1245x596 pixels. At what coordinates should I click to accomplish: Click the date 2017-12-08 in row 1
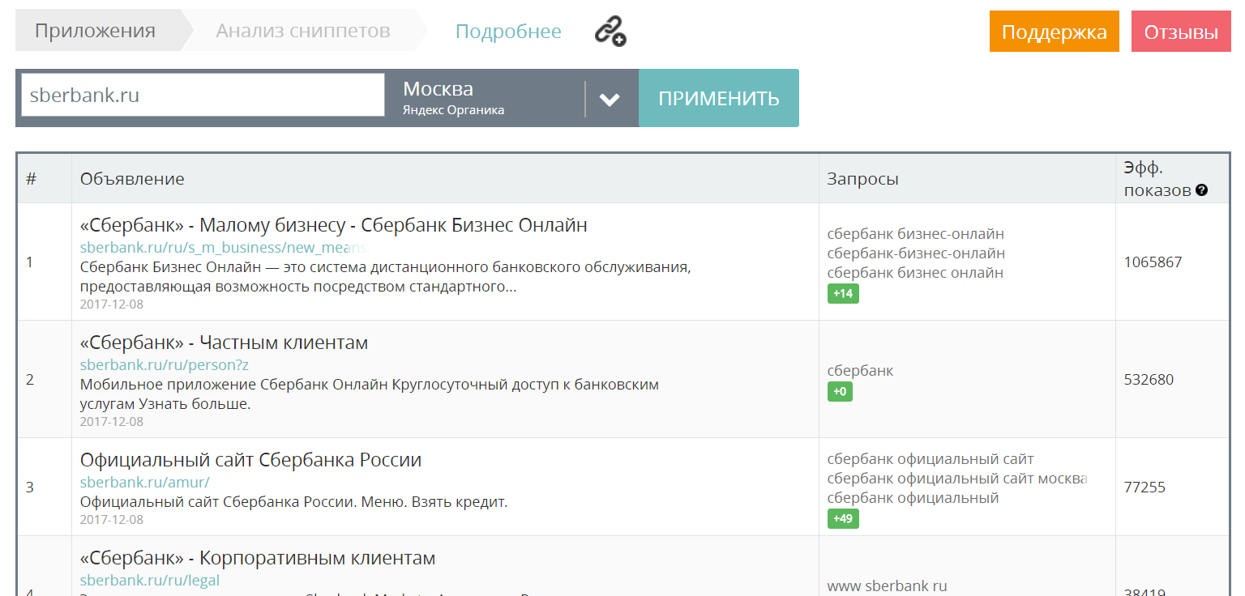tap(112, 304)
